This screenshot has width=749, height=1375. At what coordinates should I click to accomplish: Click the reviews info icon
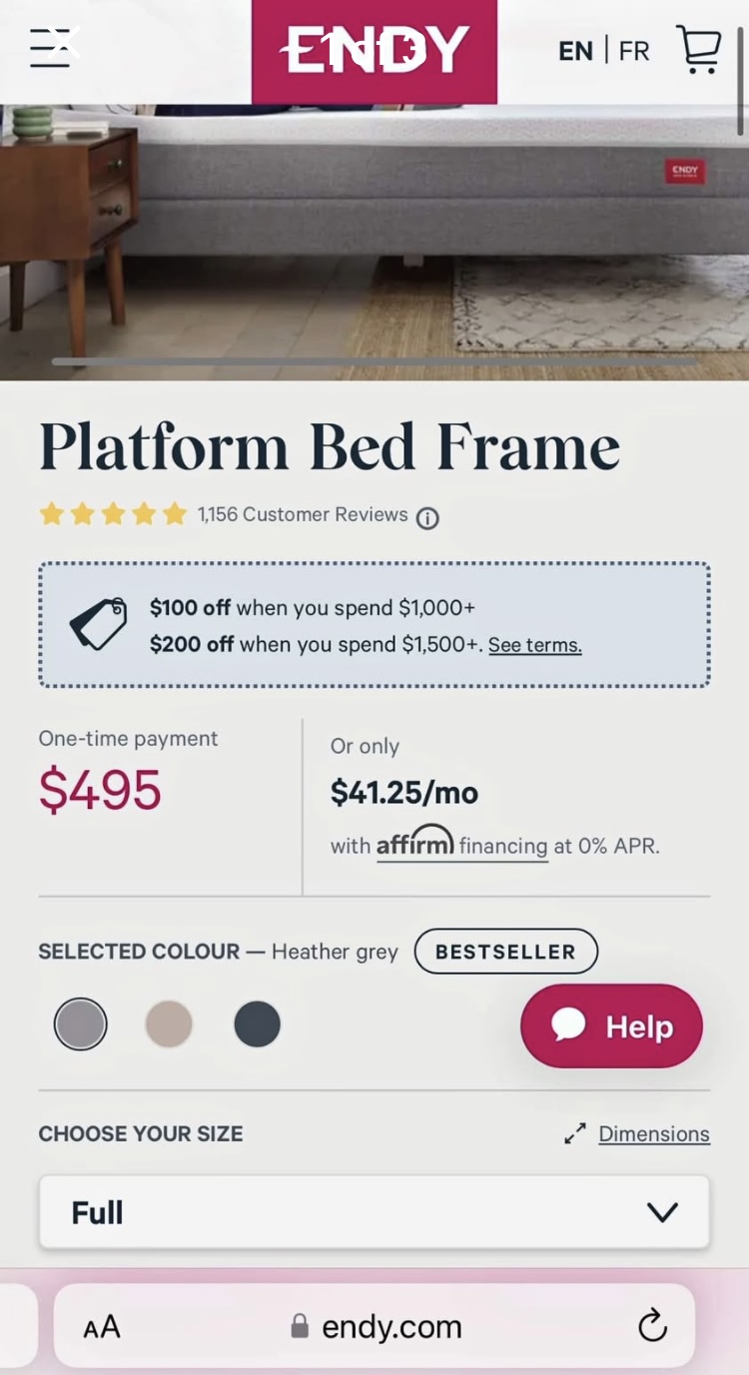click(x=427, y=518)
